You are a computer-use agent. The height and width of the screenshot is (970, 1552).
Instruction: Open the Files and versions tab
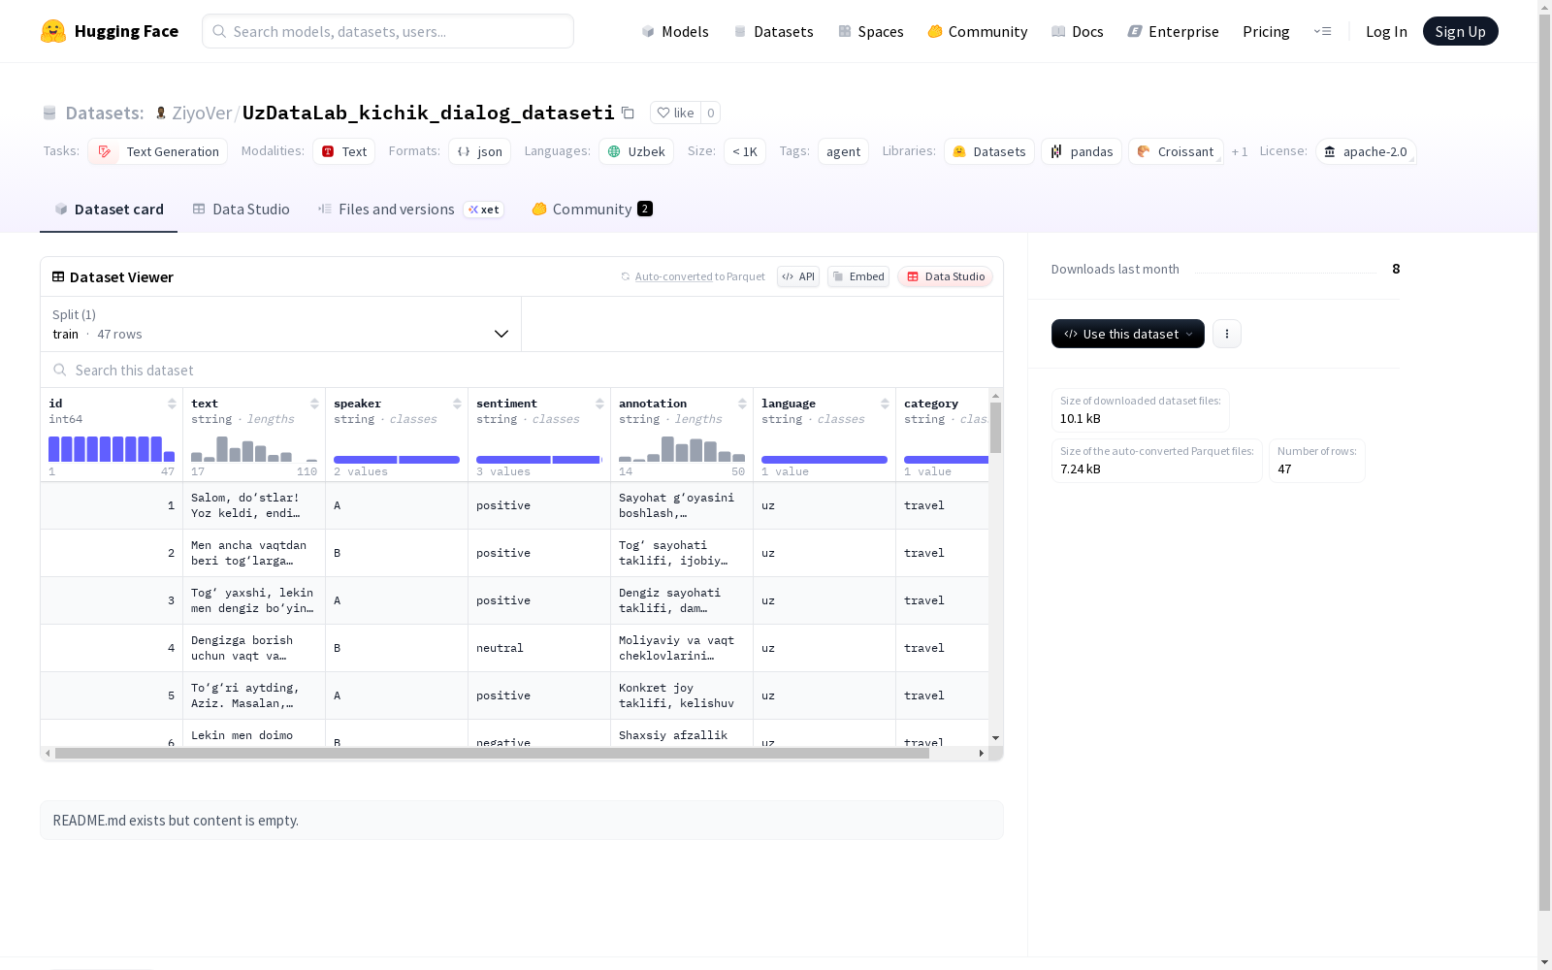[x=410, y=210]
